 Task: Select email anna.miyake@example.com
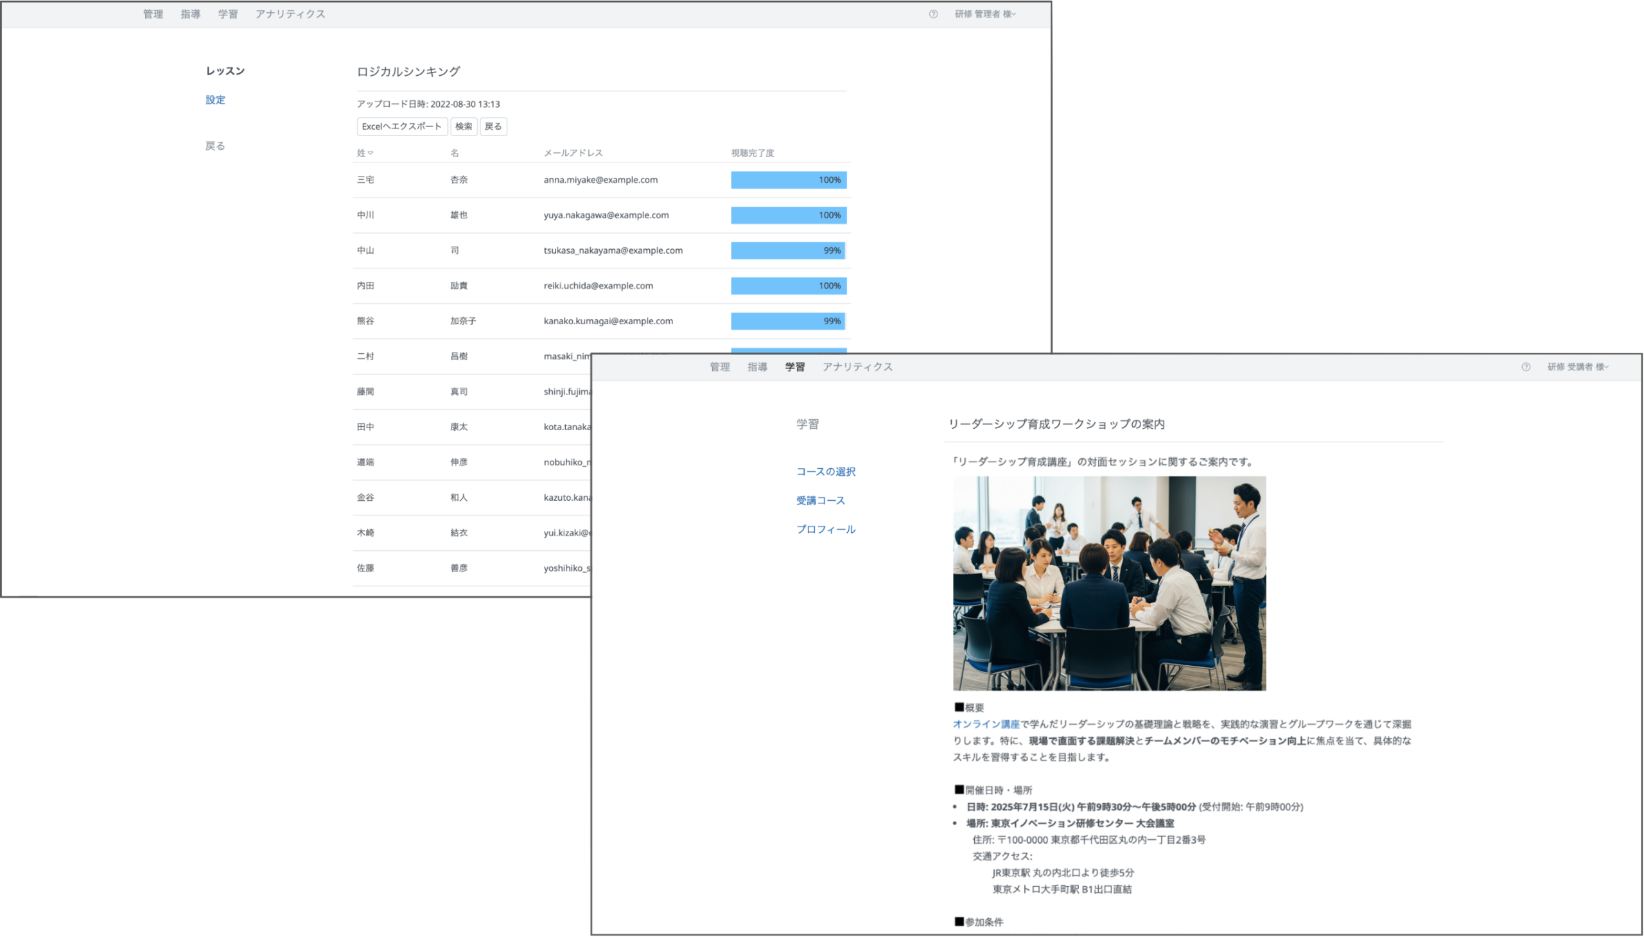tap(600, 180)
